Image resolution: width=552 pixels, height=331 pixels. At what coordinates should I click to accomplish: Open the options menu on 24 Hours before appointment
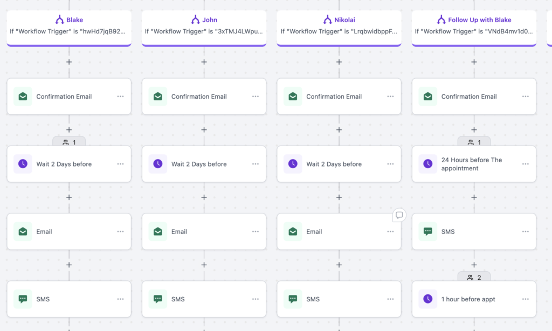(525, 164)
